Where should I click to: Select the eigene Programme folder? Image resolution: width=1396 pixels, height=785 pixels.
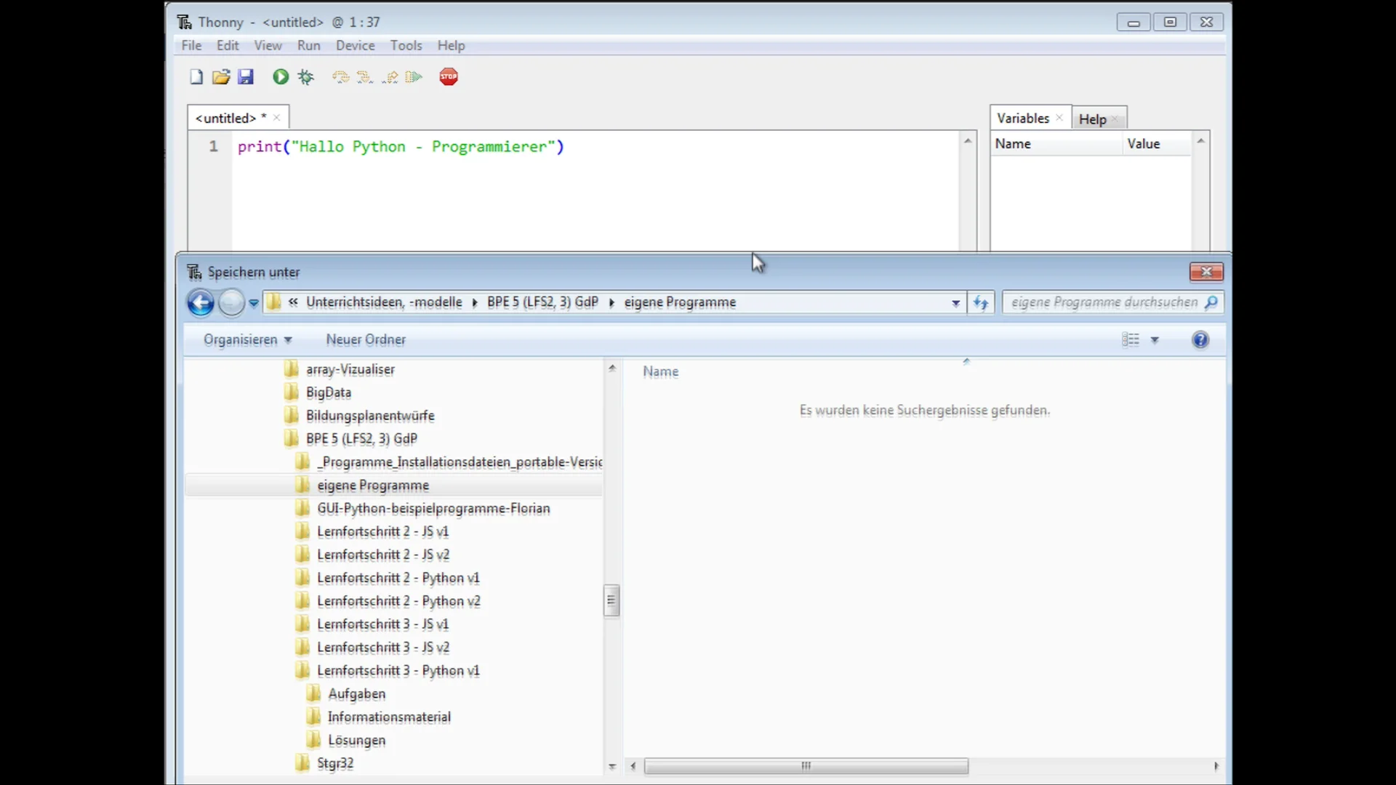[x=373, y=485]
